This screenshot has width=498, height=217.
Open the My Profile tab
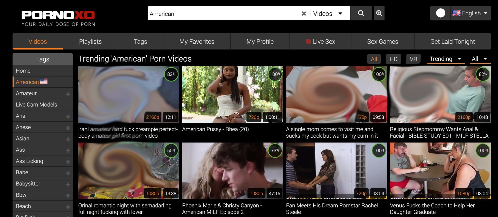pos(260,41)
